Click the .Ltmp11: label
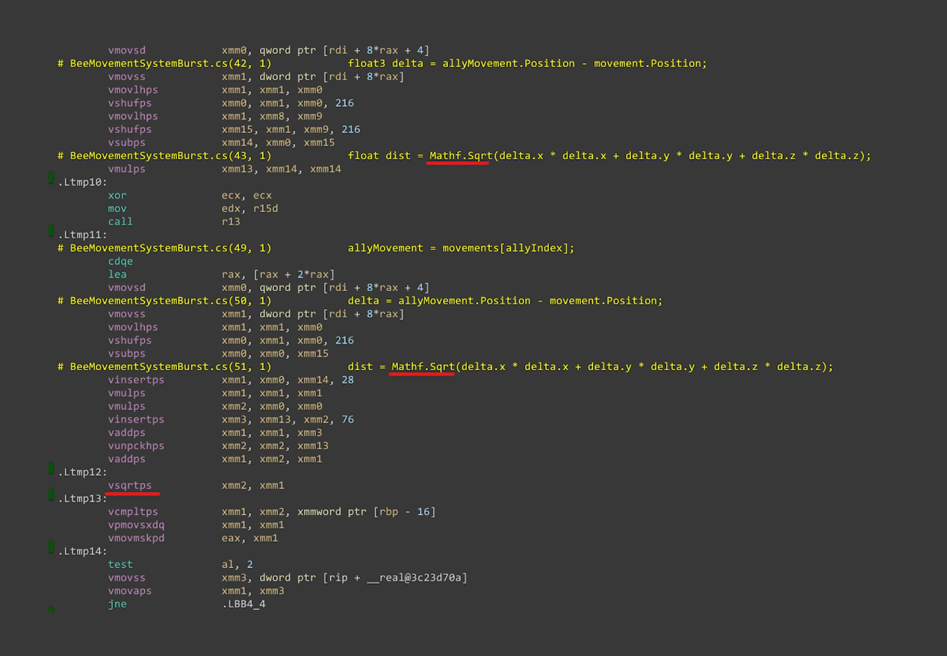 click(x=82, y=235)
